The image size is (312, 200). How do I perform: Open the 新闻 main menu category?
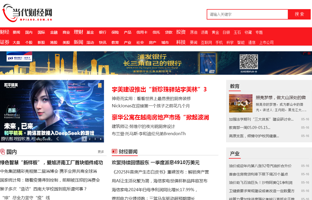coord(79,42)
